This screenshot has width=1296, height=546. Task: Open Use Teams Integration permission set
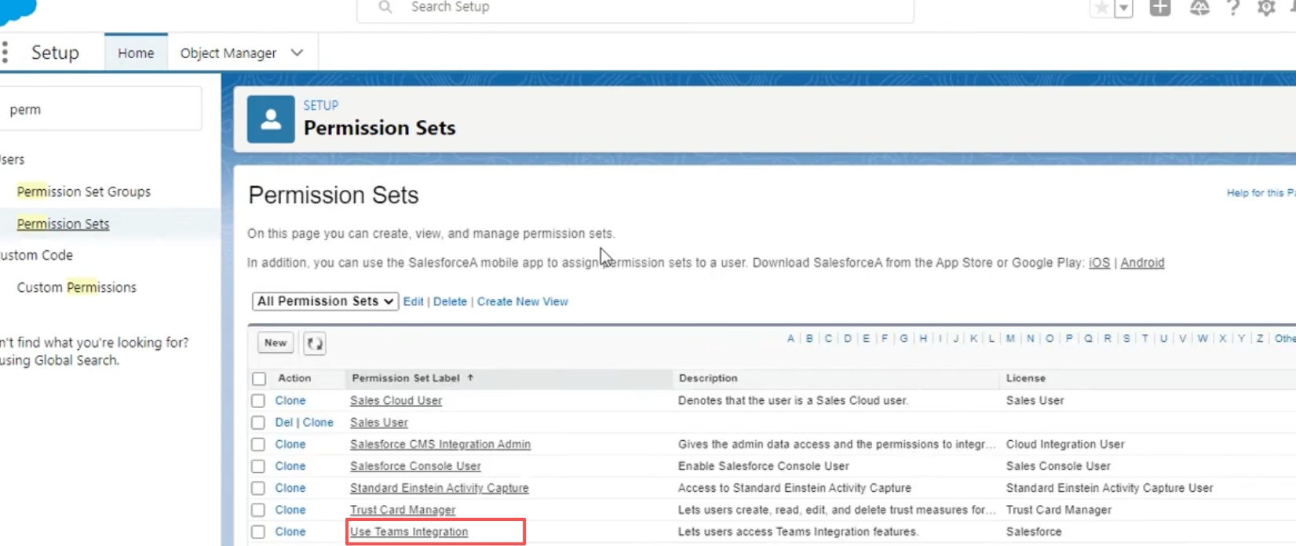coord(409,532)
